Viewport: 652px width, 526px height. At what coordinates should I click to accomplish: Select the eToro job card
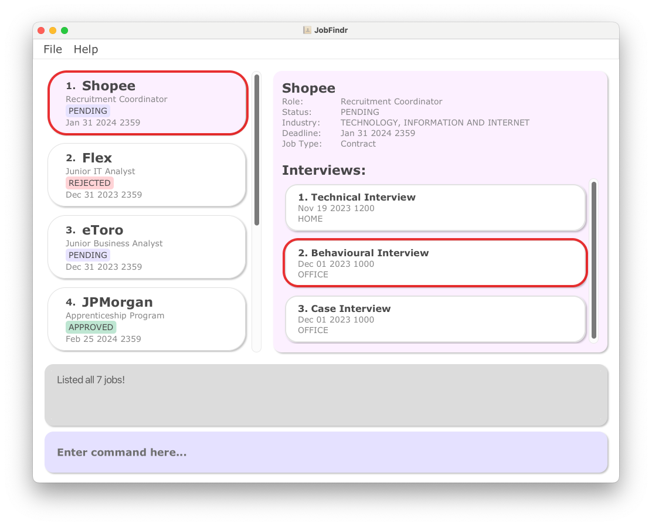point(147,247)
